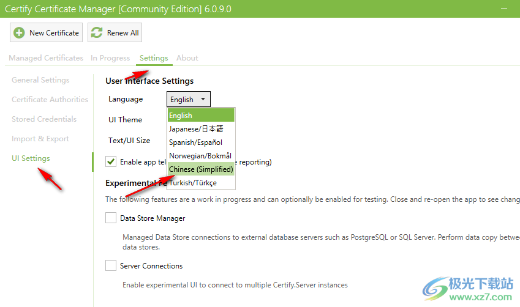Click the Language label
520x307 pixels.
pos(126,99)
